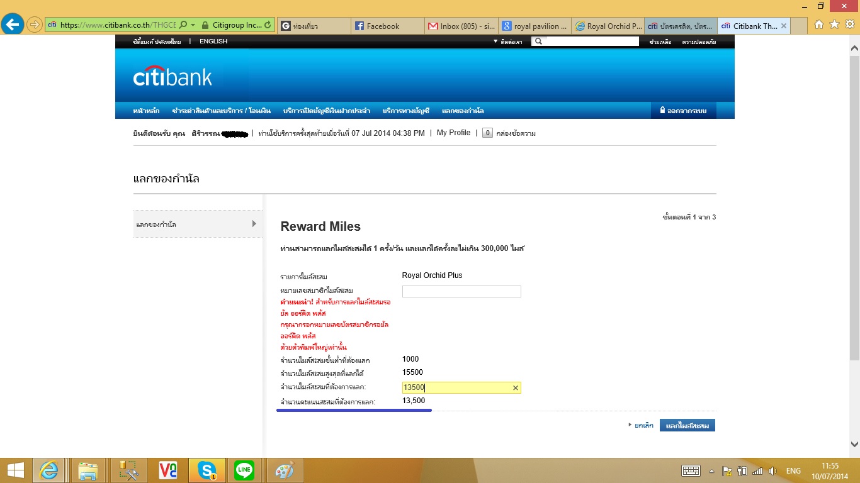860x483 pixels.
Task: Click the Internet Explorer taskbar icon
Action: [x=48, y=470]
